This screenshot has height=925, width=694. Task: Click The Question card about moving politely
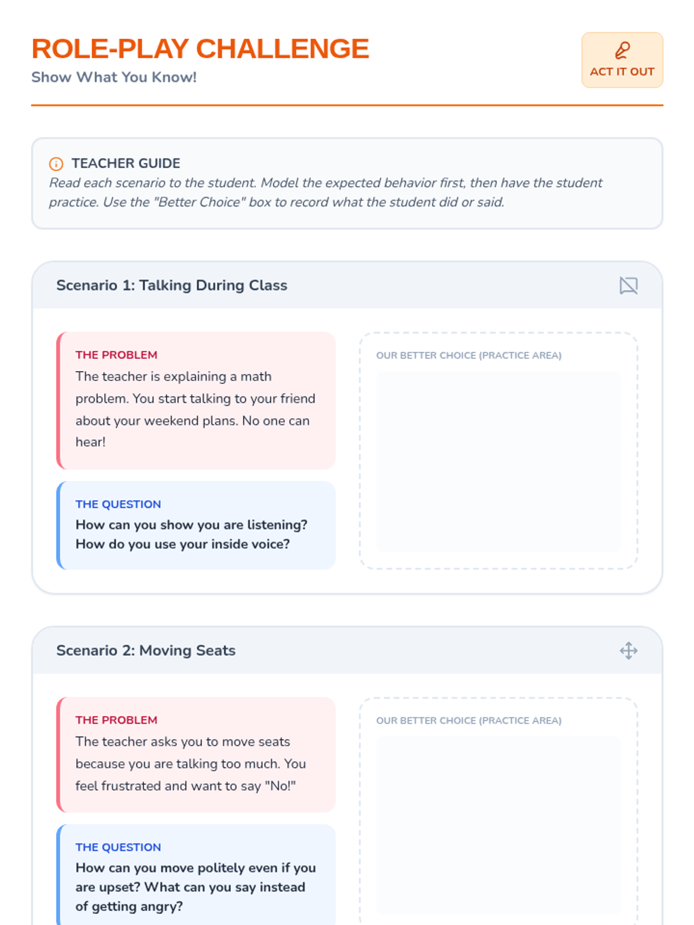point(196,875)
